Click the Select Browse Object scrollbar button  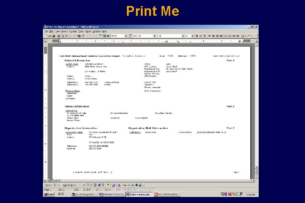[256, 174]
